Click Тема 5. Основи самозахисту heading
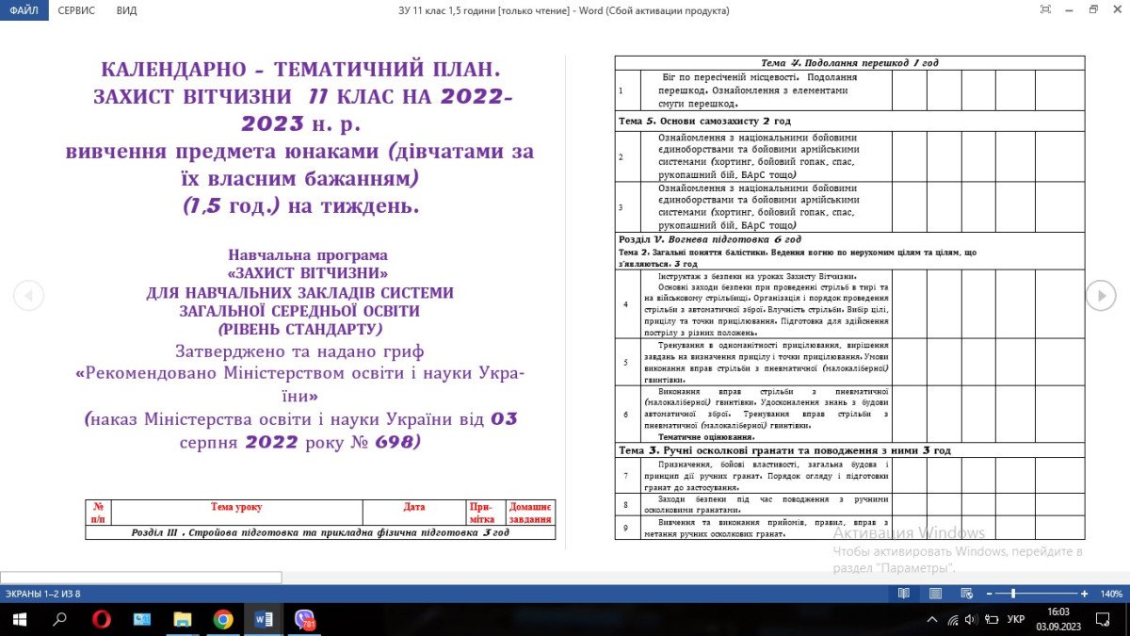 (704, 122)
